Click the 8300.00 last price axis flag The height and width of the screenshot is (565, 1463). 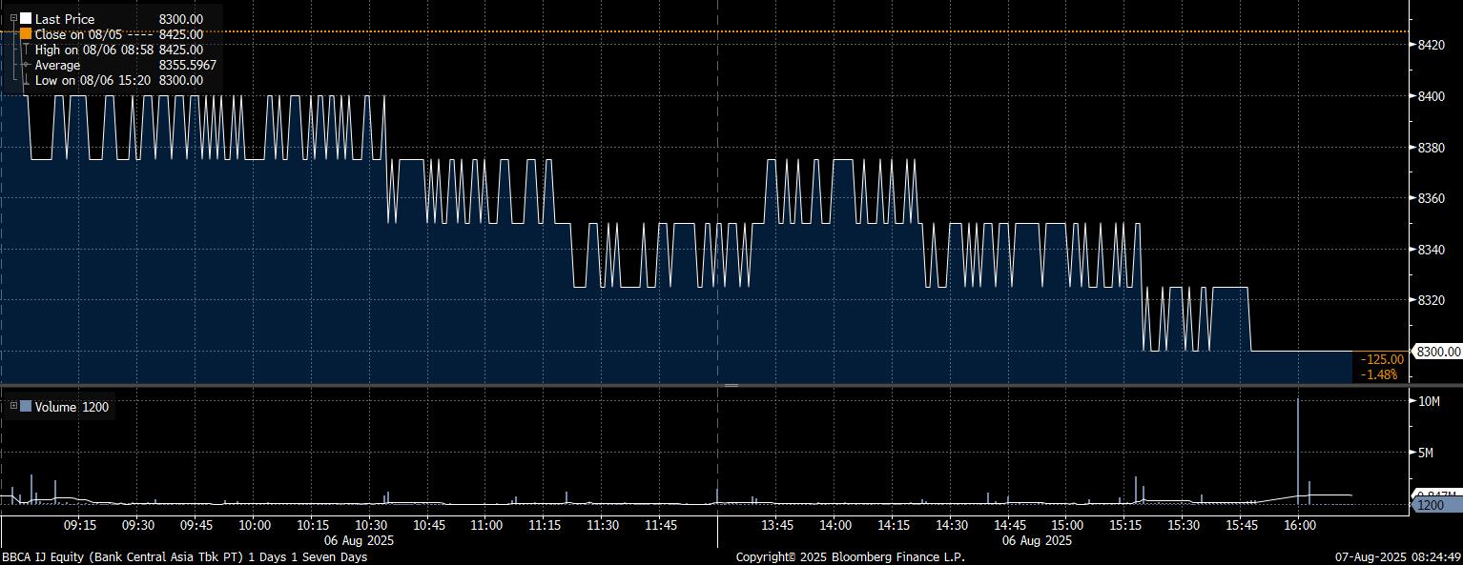1437,352
